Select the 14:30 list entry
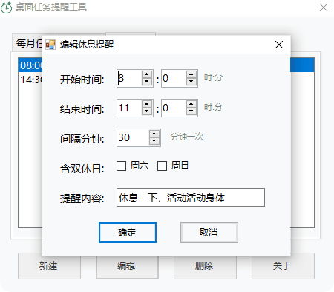Screen dimensions: 334x292 coord(30,80)
